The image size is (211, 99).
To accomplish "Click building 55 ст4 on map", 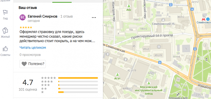I will coord(176,57).
